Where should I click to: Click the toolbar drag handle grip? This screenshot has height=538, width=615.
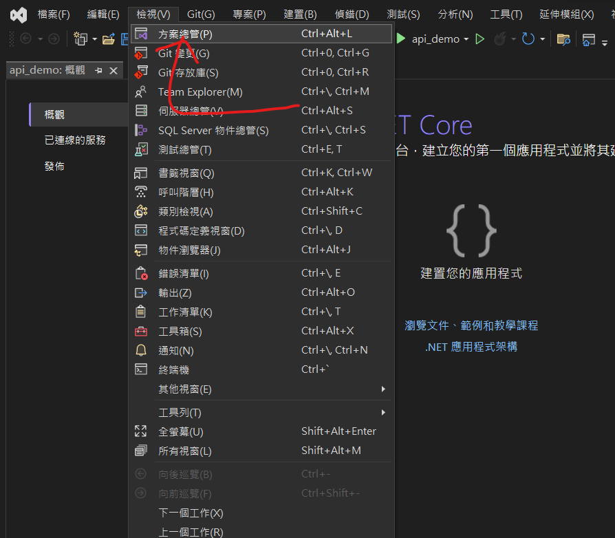12,39
